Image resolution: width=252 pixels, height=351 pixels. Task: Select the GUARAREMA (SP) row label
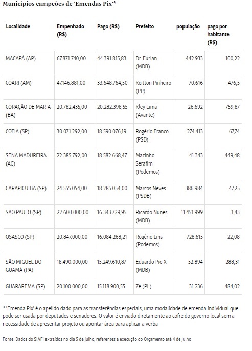point(26,286)
